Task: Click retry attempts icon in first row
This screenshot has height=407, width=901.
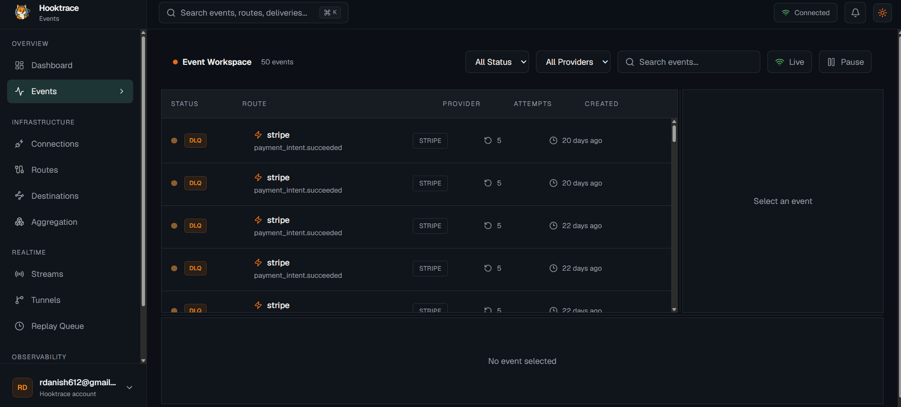Action: 488,141
